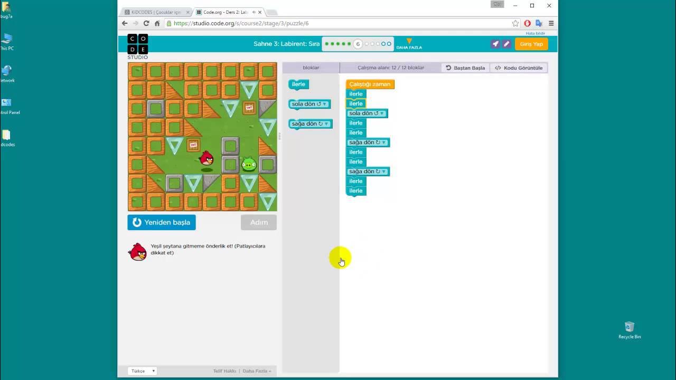Click the Çalışma alanı: 12 / 12 bloklar text
This screenshot has height=380, width=676.
[391, 68]
